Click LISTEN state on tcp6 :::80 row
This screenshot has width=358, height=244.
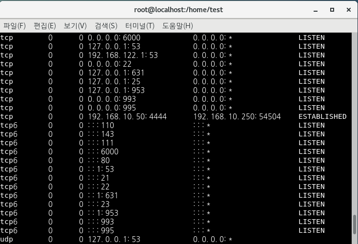[x=312, y=161]
